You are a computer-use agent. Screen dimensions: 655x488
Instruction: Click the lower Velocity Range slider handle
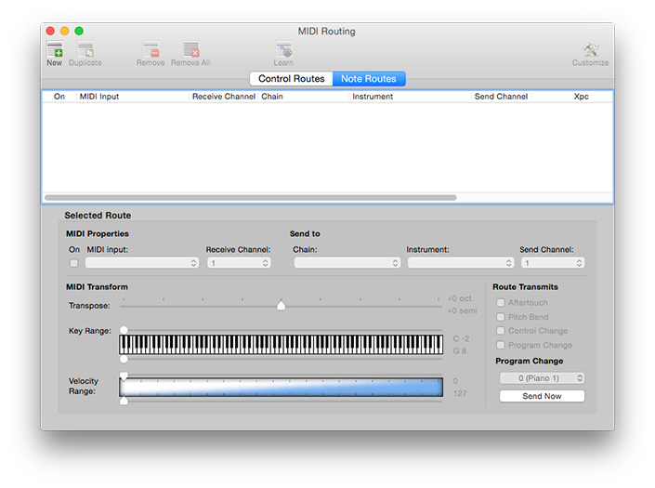124,402
